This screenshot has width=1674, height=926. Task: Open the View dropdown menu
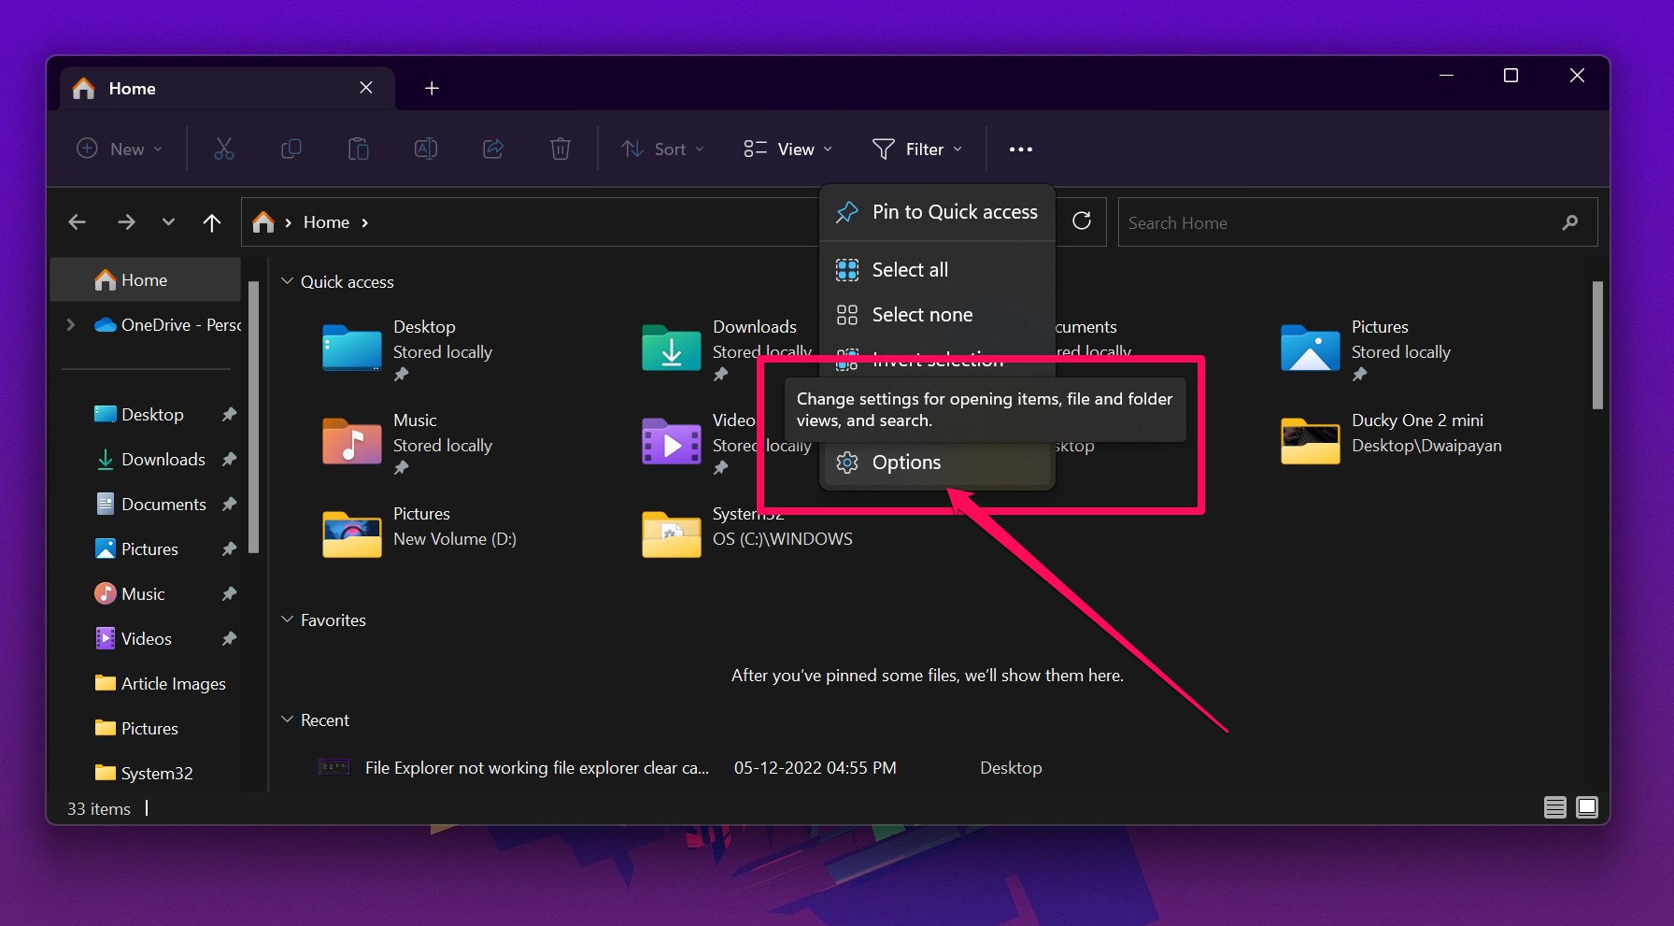point(787,149)
